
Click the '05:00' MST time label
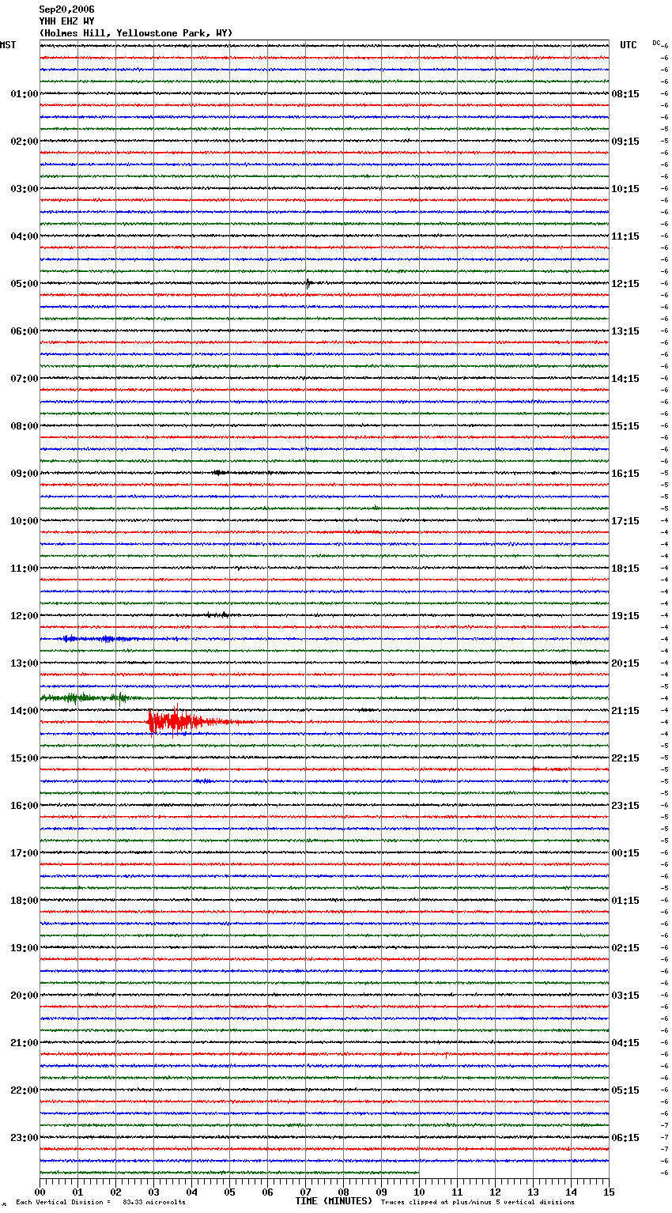tap(25, 284)
